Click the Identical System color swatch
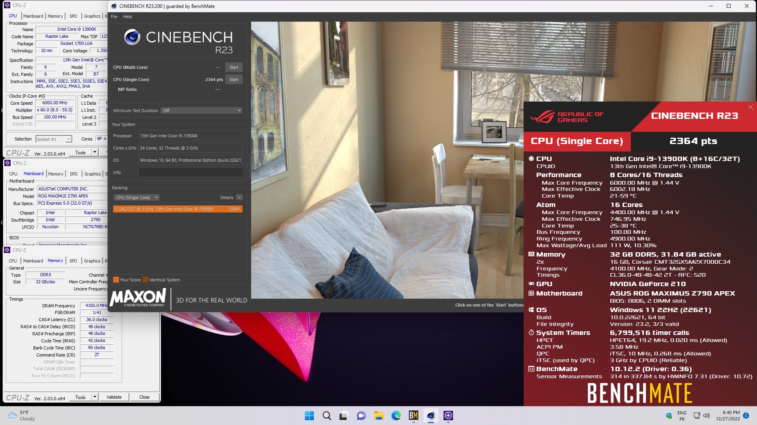757x425 pixels. point(145,280)
